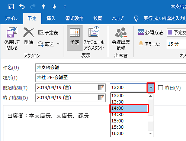Select the 予定 ribbon tab
Image resolution: width=186 pixels, height=141 pixels.
tap(32, 19)
